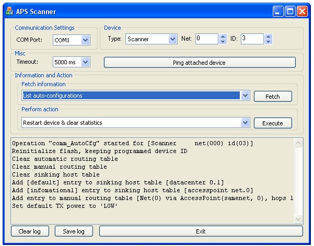Click inside the Net input field
This screenshot has width=314, height=246.
[207, 39]
